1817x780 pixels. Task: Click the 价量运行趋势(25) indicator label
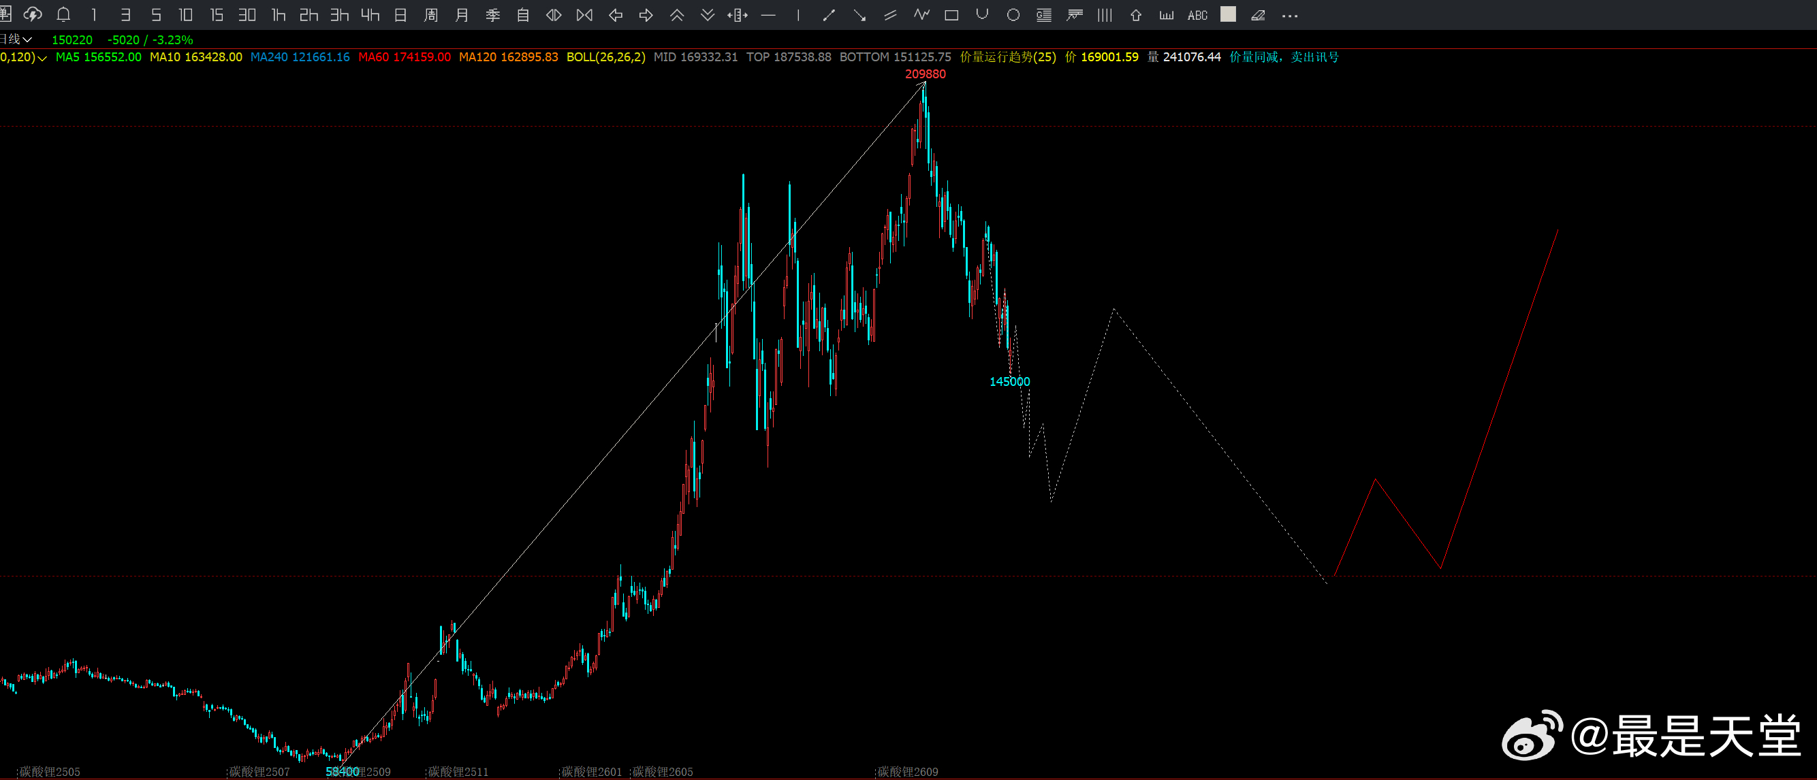(x=1008, y=57)
